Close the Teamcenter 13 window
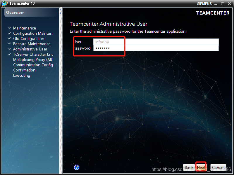This screenshot has height=175, width=234. (229, 3)
